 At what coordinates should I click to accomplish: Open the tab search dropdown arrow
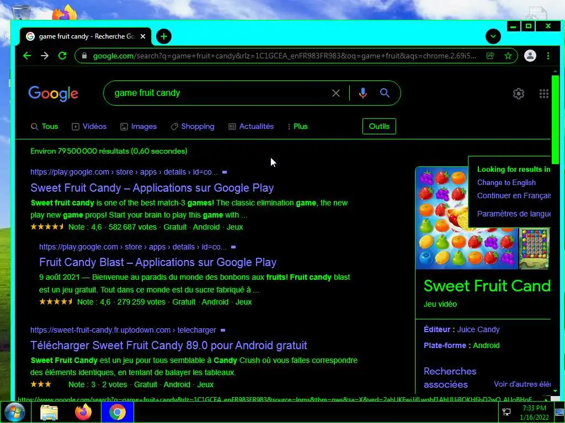pos(493,36)
